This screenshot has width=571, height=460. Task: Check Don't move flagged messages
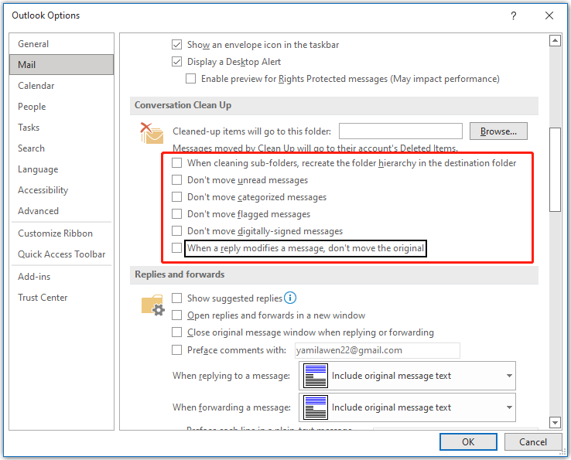pos(177,214)
